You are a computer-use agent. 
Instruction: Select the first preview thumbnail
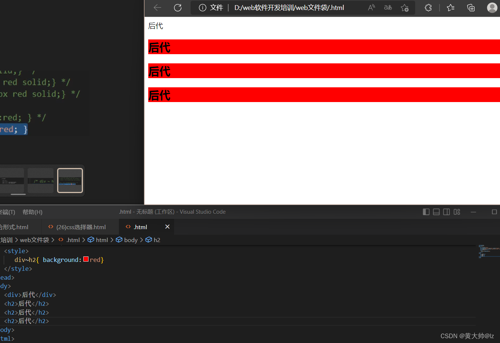point(12,181)
